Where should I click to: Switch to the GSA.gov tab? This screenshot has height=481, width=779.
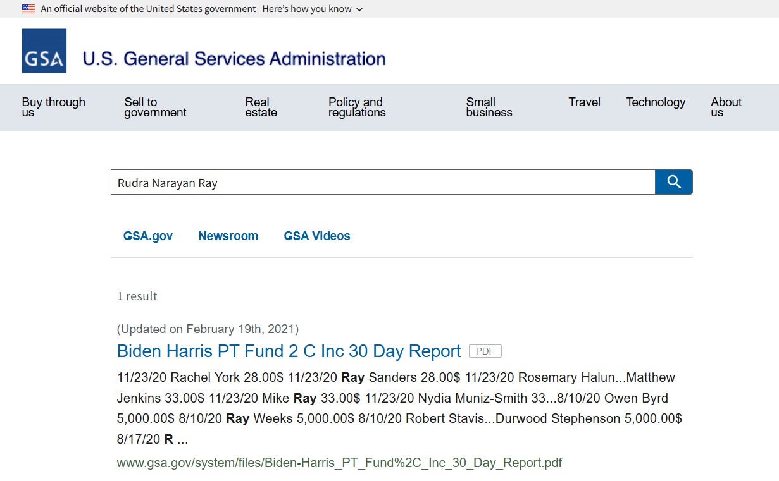coord(148,236)
